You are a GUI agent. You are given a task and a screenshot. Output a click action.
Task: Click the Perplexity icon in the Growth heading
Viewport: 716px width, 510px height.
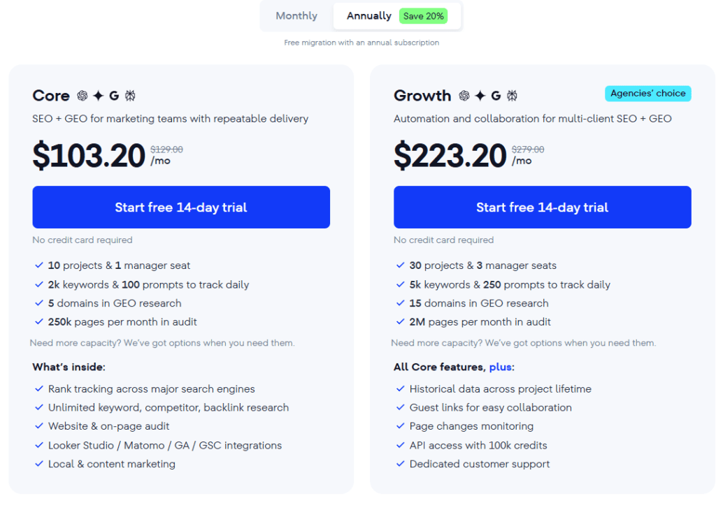512,96
